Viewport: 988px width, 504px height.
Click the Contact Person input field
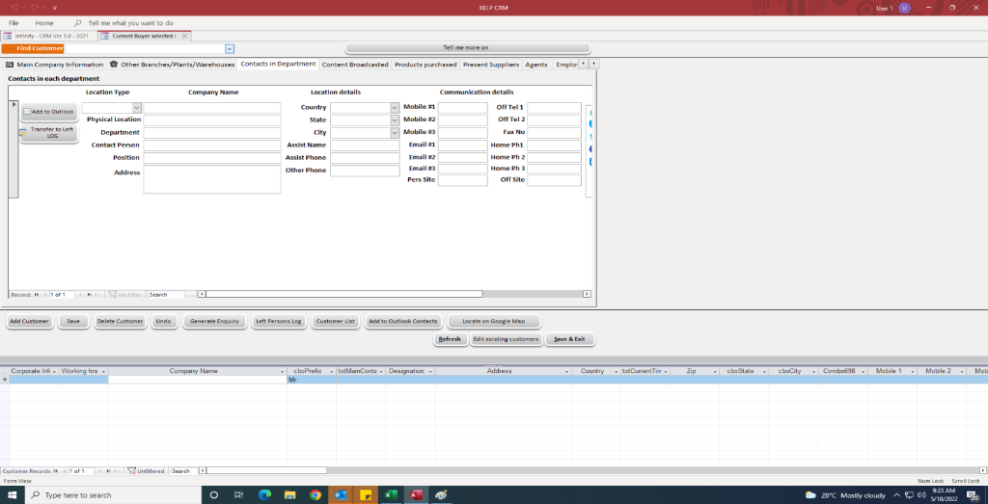coord(211,146)
